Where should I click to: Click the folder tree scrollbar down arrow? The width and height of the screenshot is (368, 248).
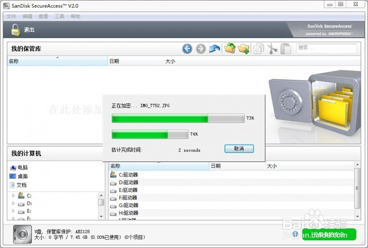[101, 217]
